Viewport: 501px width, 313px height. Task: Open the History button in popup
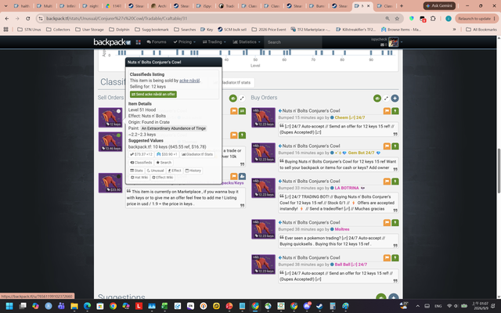click(x=193, y=171)
